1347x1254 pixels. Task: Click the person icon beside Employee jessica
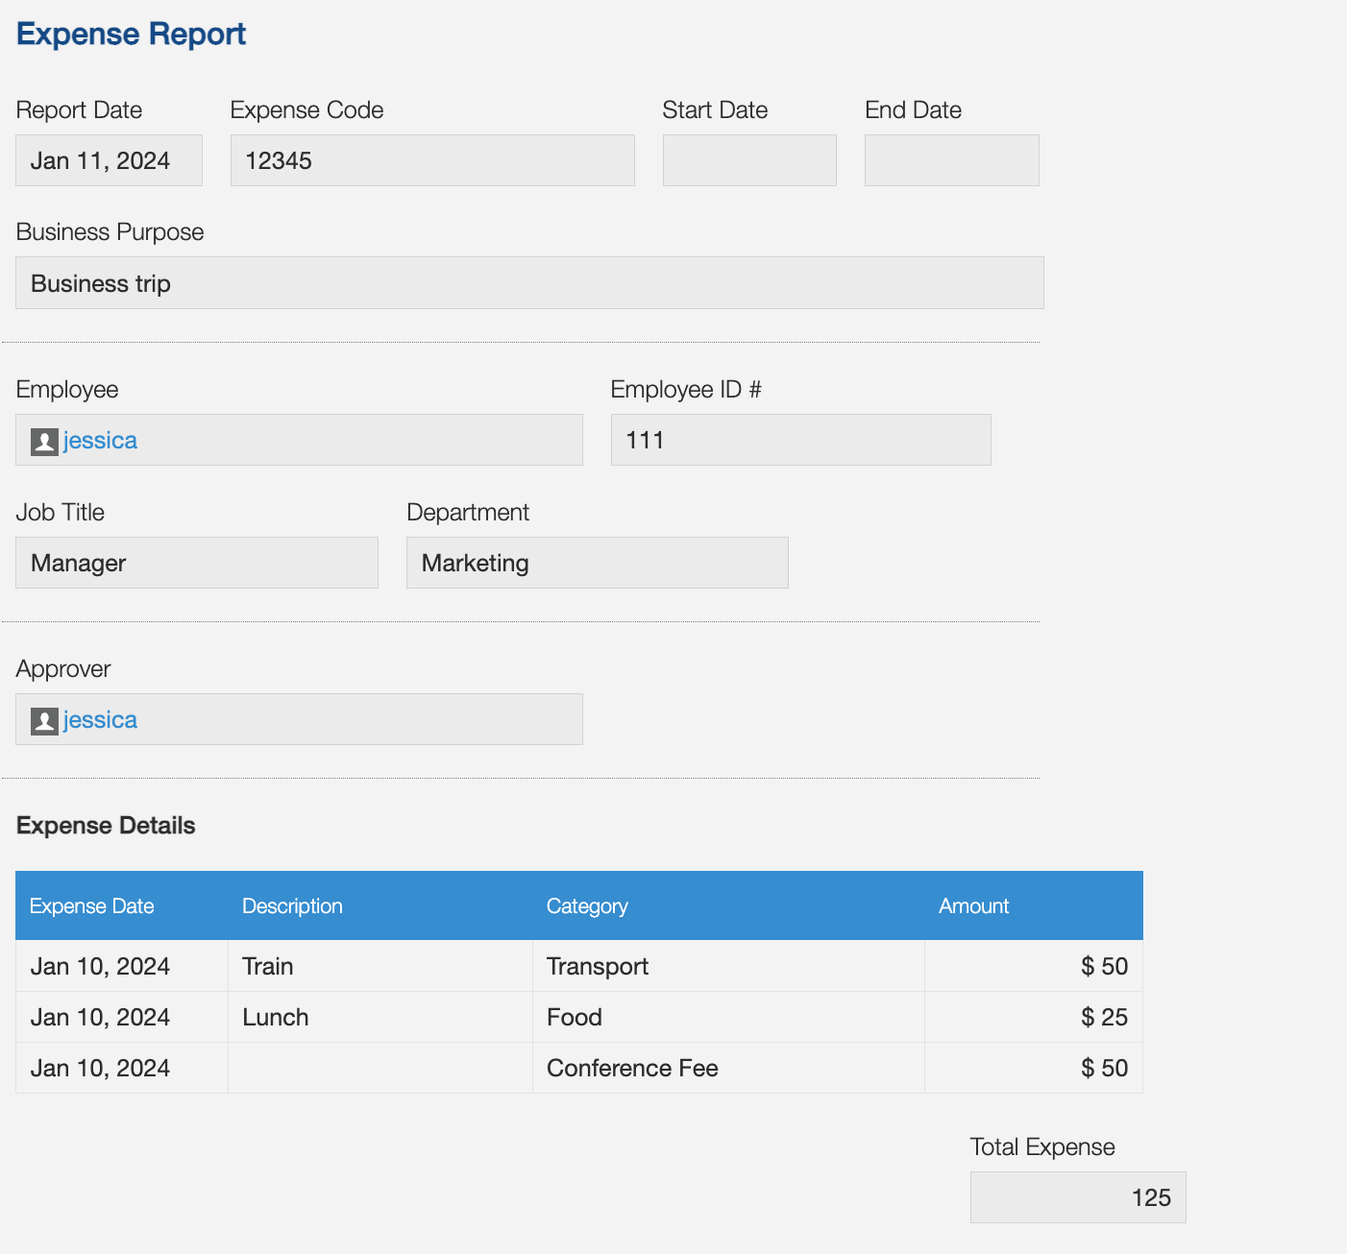click(42, 440)
